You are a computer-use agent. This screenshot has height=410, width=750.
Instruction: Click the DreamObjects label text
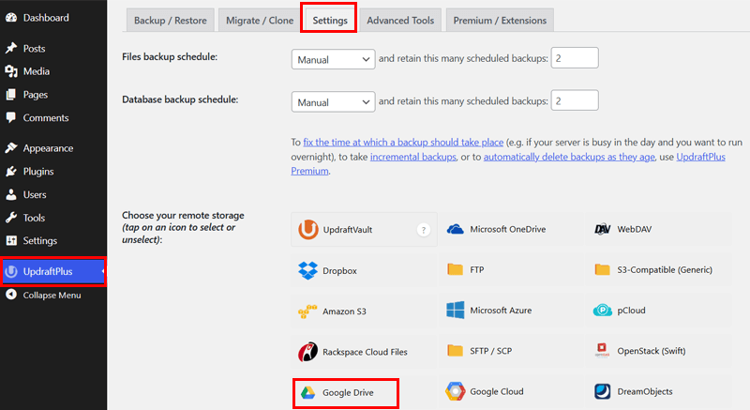point(645,391)
